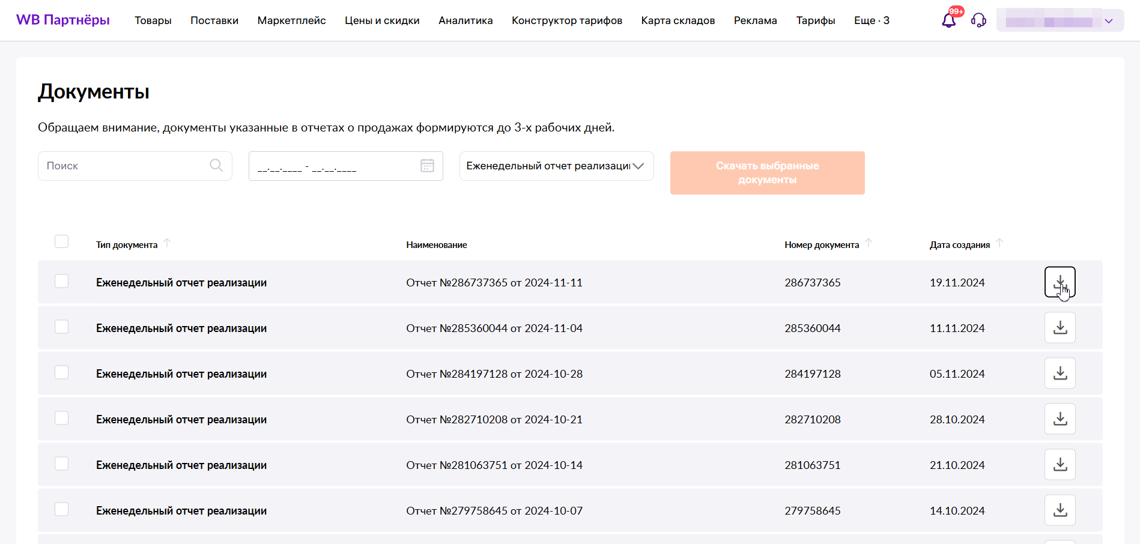This screenshot has height=544, width=1140.
Task: Click Тип документа column header
Action: click(127, 245)
